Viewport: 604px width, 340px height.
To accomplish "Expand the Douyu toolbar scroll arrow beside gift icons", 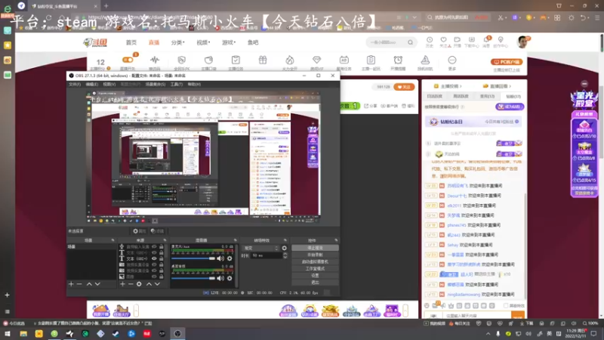I will click(x=405, y=311).
